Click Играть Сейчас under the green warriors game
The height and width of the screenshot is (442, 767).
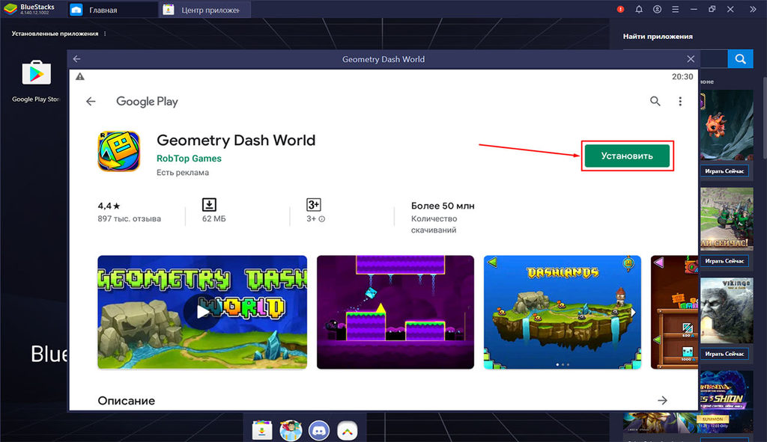pyautogui.click(x=724, y=261)
